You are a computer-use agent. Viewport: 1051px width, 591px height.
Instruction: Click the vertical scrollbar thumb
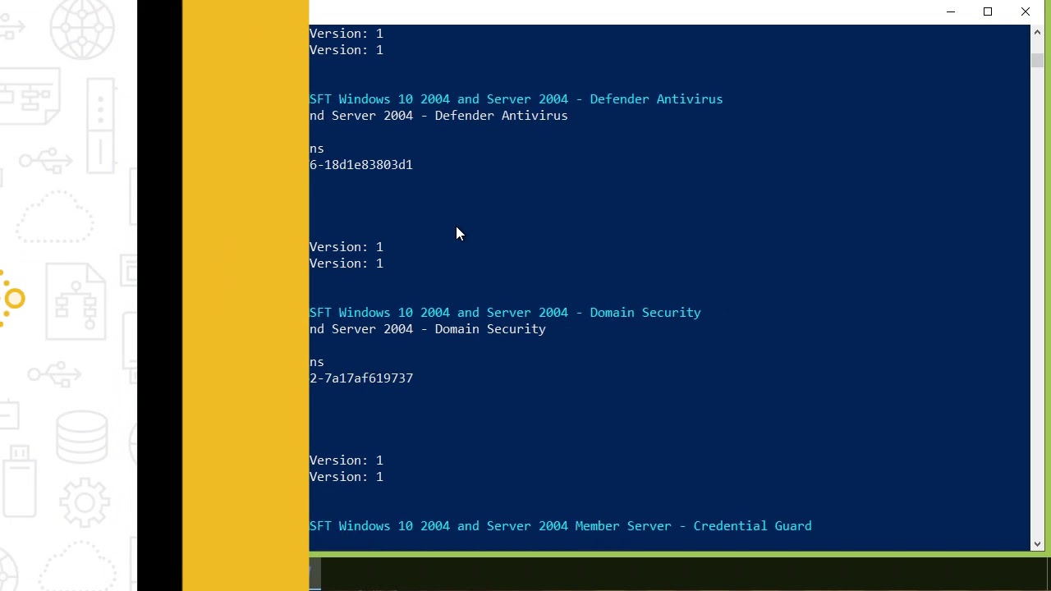pos(1037,60)
